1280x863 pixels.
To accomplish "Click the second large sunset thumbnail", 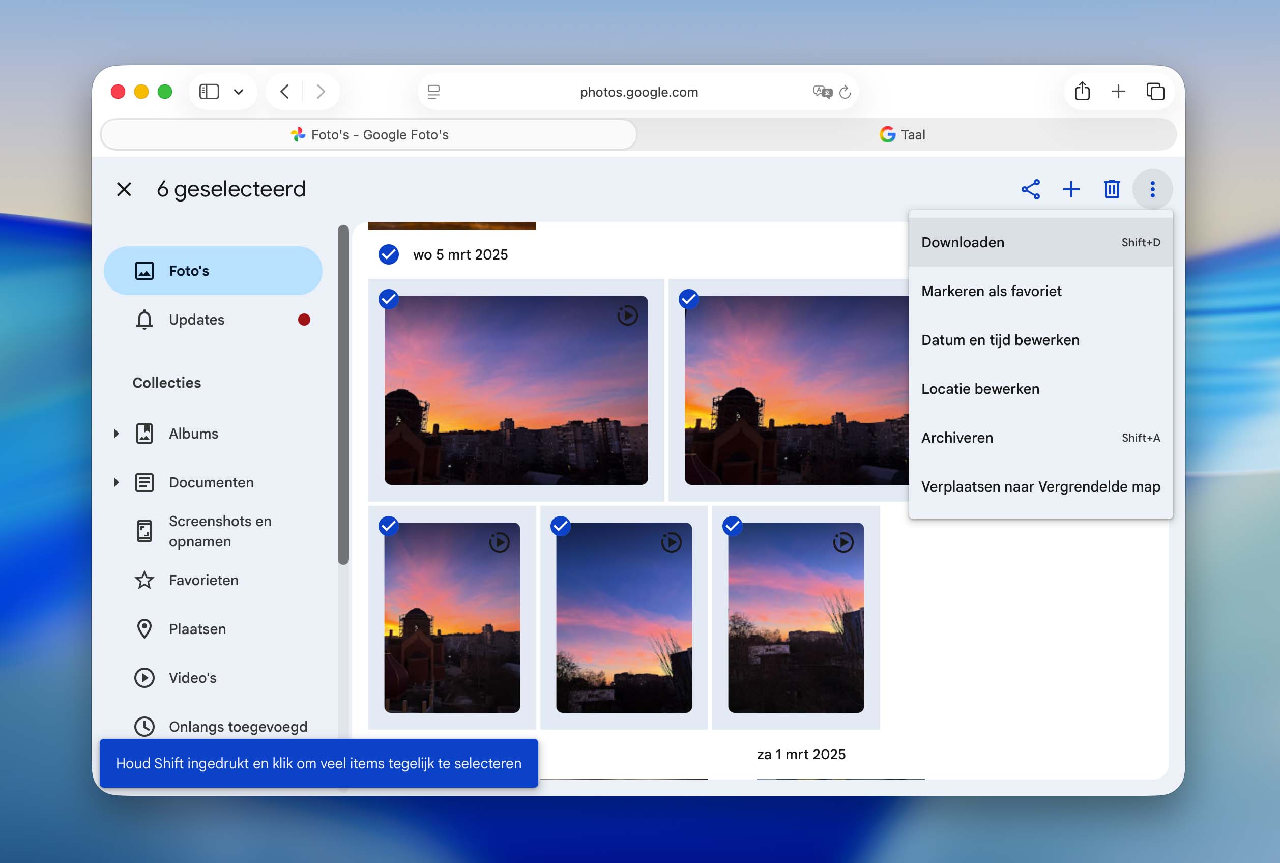I will point(796,390).
